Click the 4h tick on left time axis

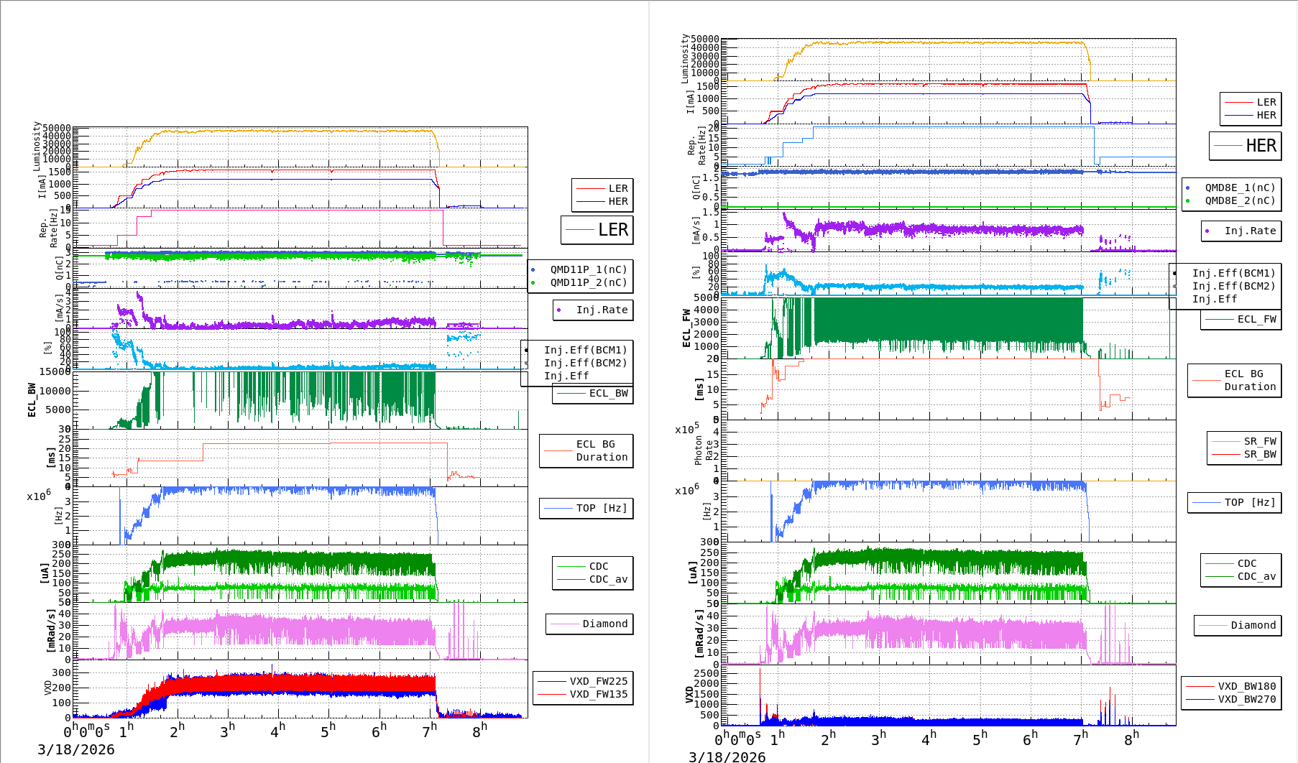point(277,730)
